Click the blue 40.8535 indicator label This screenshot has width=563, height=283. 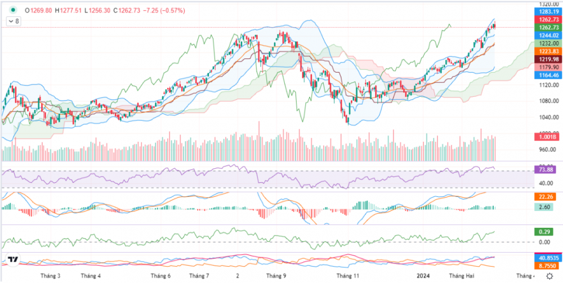548,258
